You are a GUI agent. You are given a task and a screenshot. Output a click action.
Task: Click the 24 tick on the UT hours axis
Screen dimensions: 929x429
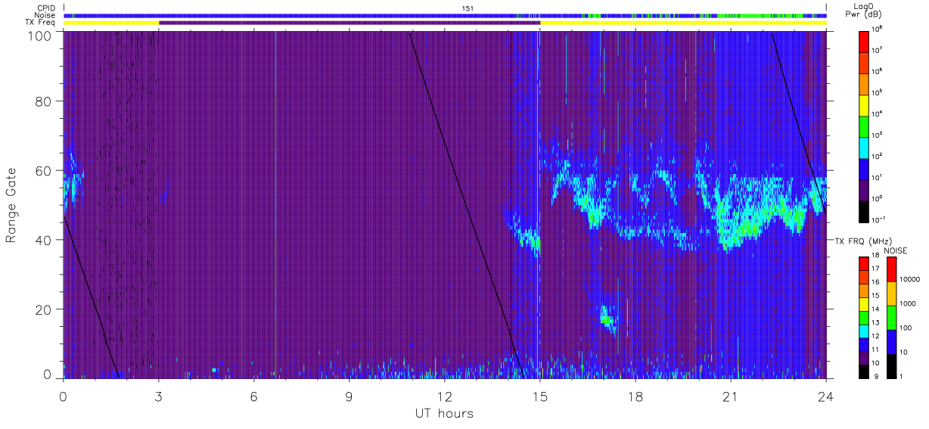(825, 396)
